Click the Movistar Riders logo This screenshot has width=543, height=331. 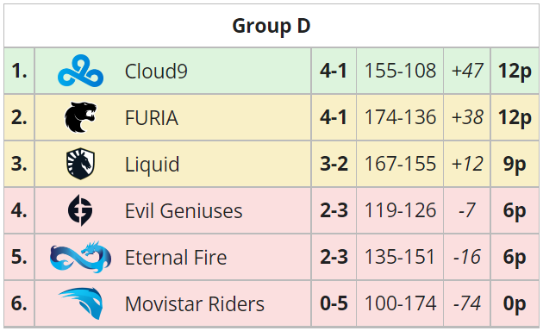80,303
